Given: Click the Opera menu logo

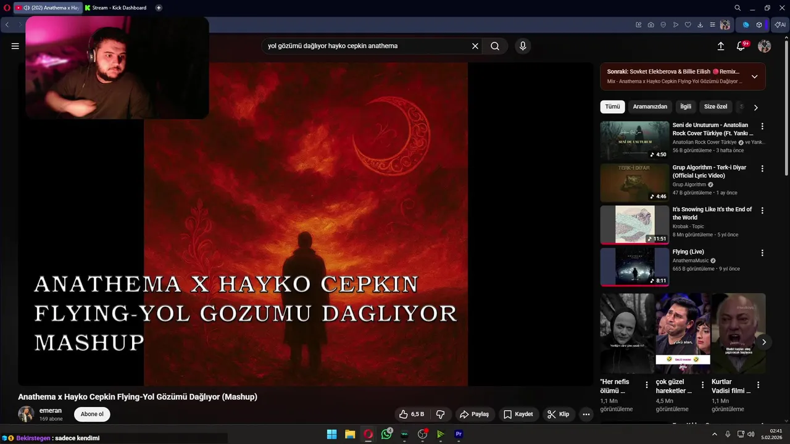Looking at the screenshot, I should pyautogui.click(x=7, y=8).
